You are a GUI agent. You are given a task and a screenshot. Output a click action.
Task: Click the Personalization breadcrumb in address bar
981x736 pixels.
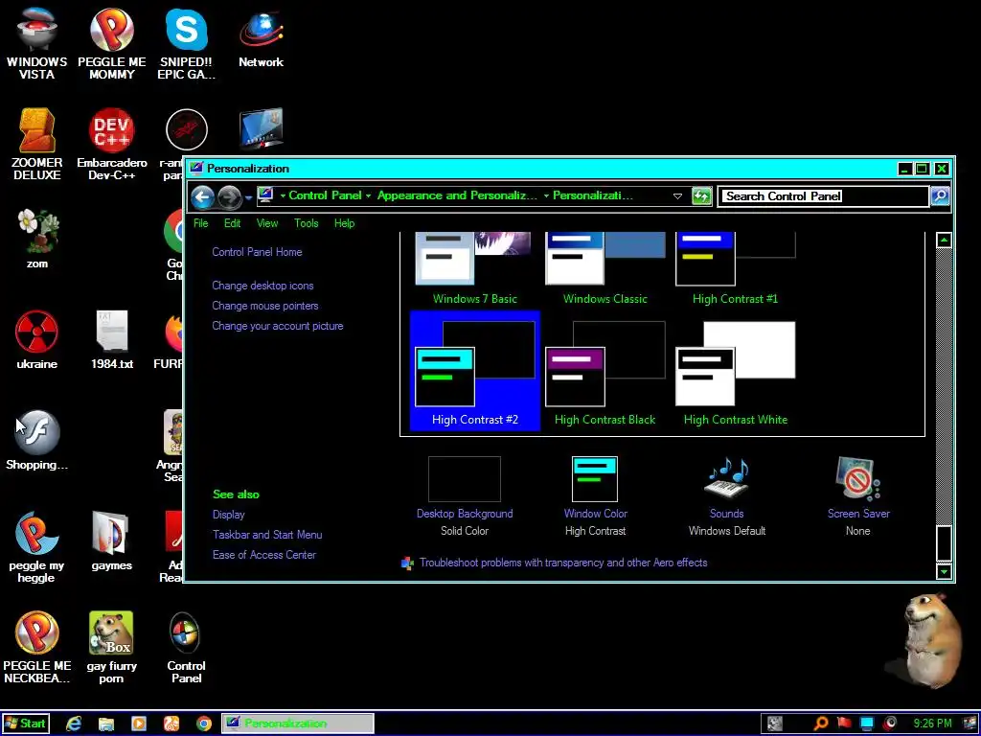click(592, 195)
